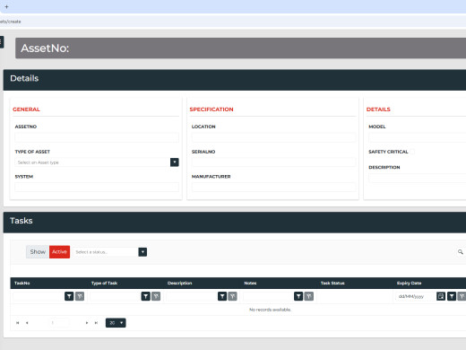466x350 pixels.
Task: Click the SerialNo input field
Action: (x=273, y=162)
